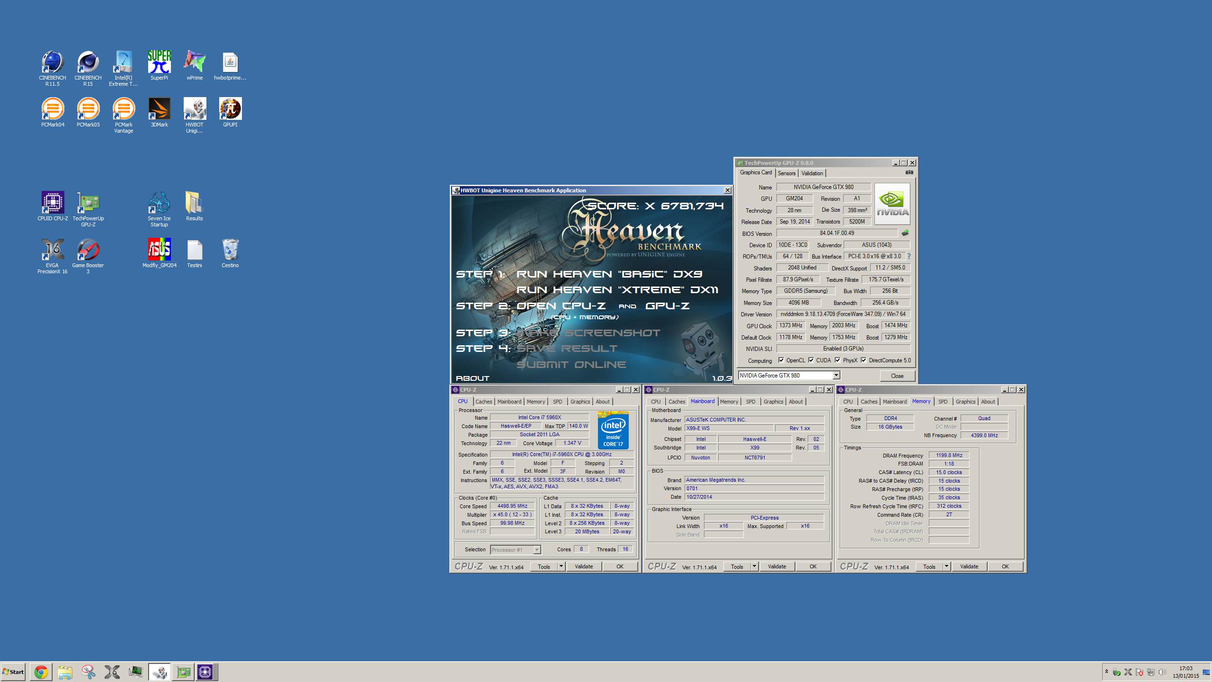Image resolution: width=1212 pixels, height=682 pixels.
Task: Open CINEBENCH R11.5 desktop icon
Action: 53,69
